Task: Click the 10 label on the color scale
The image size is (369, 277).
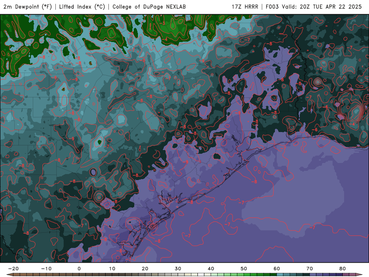Action: [112, 269]
